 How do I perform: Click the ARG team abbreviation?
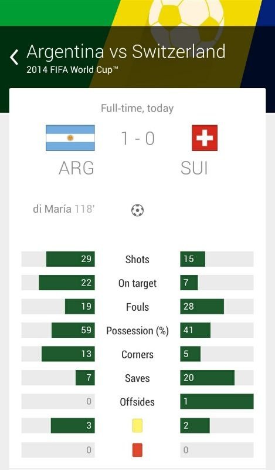(77, 168)
